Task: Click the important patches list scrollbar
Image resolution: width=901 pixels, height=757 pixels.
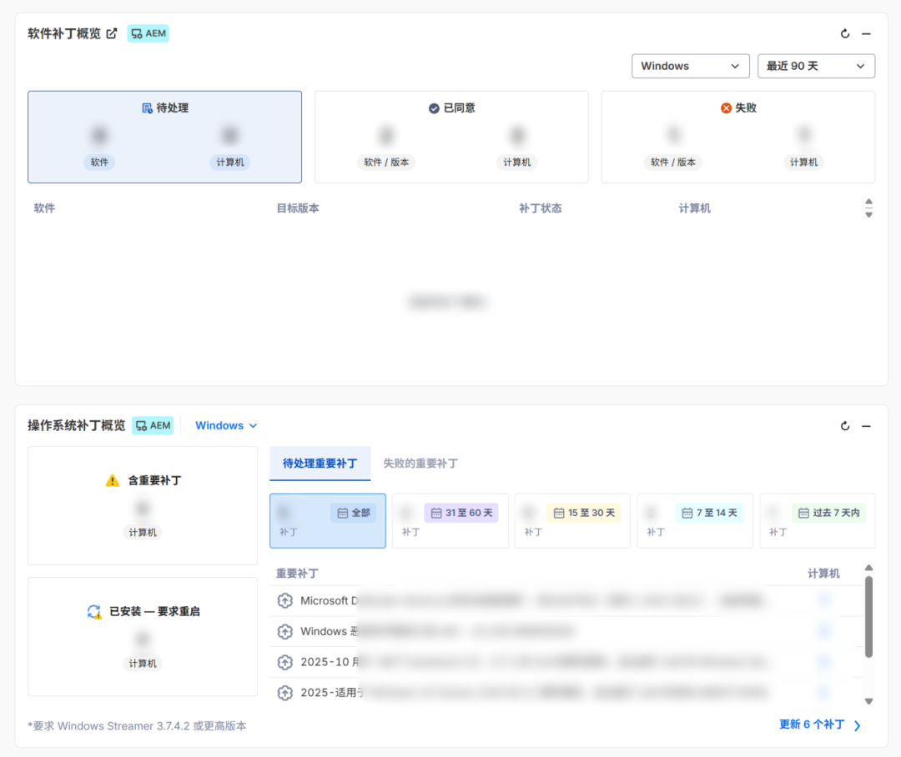Action: tap(868, 617)
